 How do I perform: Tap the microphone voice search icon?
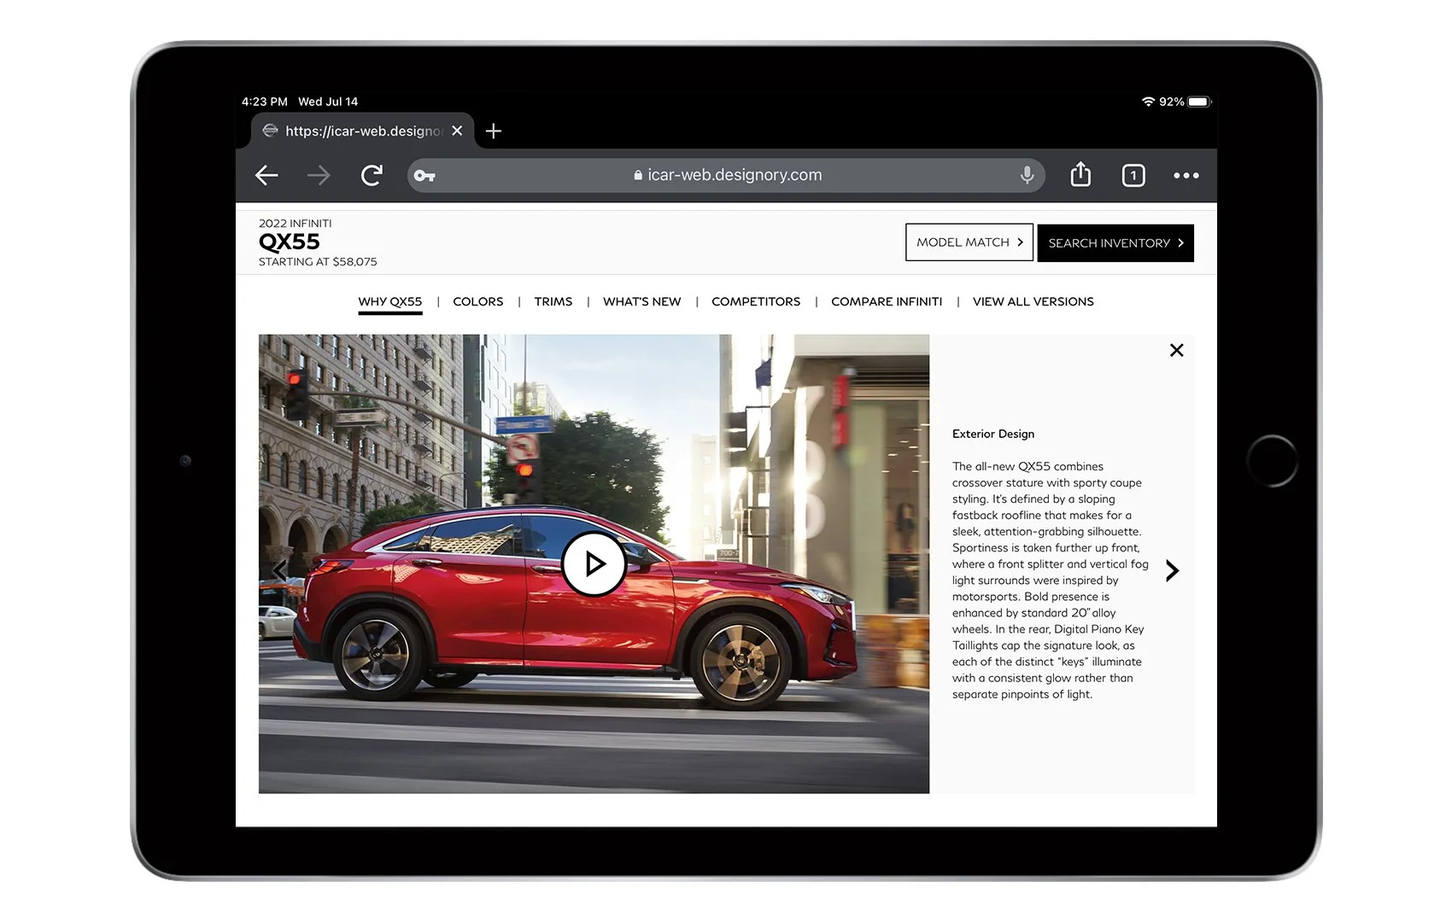click(x=1027, y=175)
